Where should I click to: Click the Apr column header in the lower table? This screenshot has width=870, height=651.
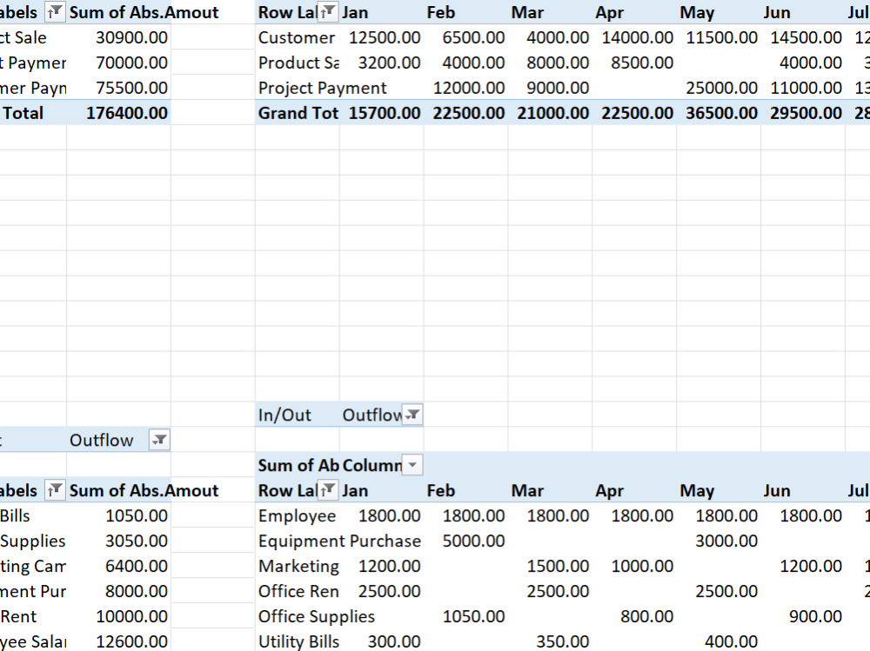pyautogui.click(x=635, y=490)
